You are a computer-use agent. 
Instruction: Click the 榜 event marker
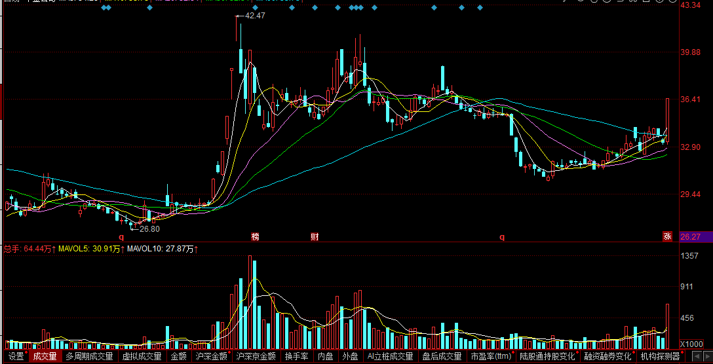click(255, 237)
